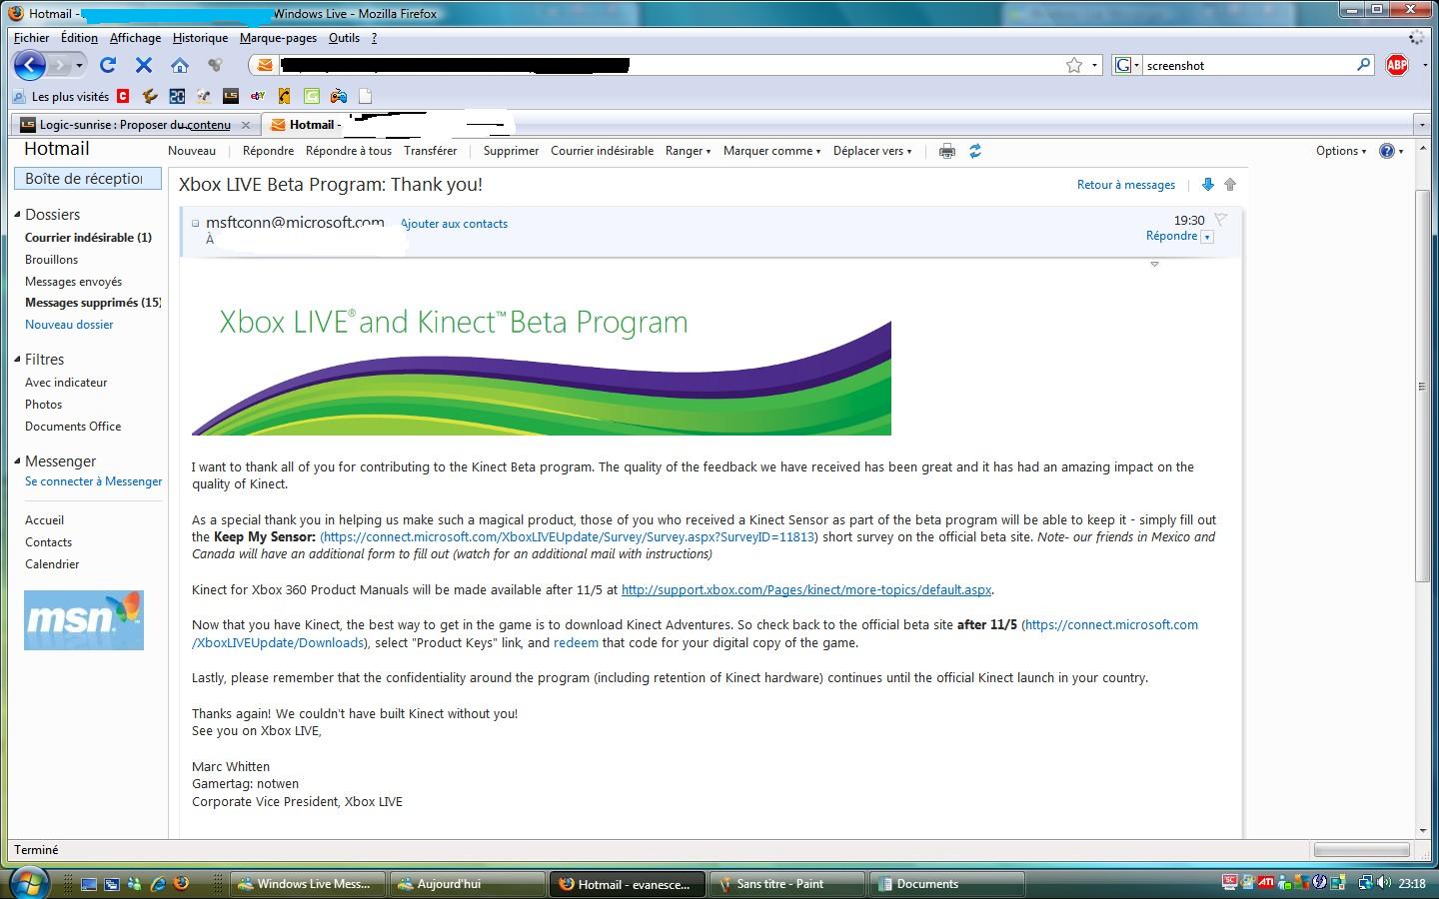Screen dimensions: 1439x899
Task: Click the Nouveau dossier link
Action: pyautogui.click(x=69, y=325)
